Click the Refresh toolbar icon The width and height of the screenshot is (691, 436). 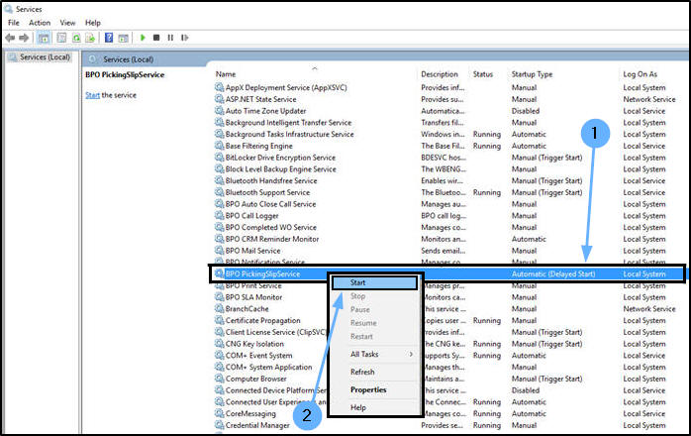click(x=76, y=38)
